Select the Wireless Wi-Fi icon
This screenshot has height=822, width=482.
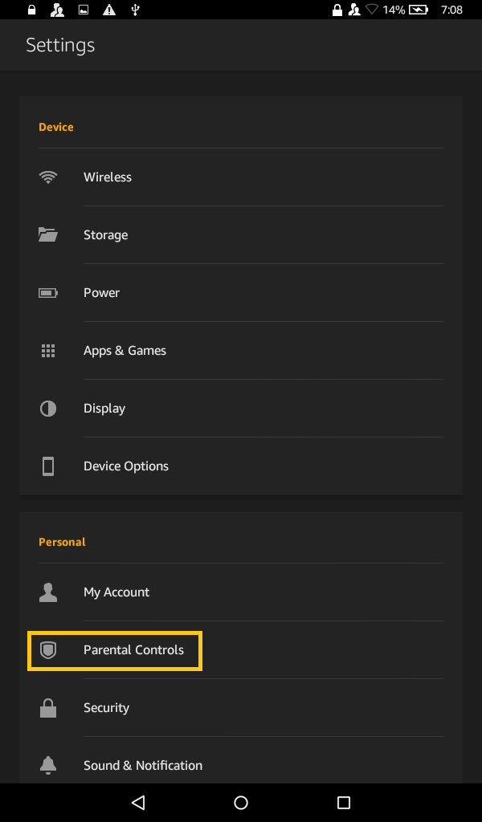coord(48,177)
